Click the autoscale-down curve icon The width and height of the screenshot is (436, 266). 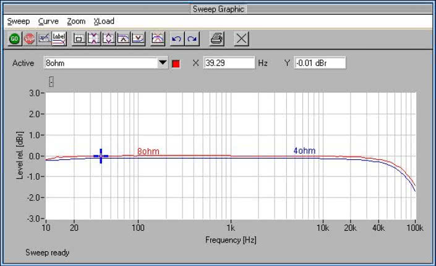pos(138,38)
